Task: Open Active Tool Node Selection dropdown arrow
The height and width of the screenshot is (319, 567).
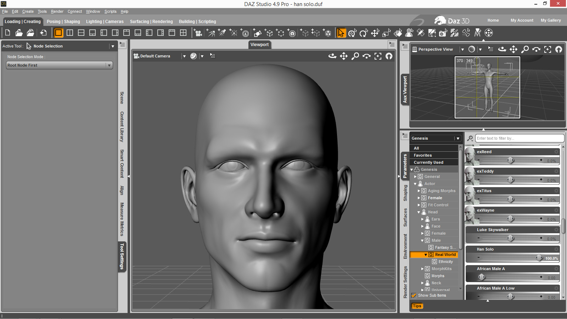Action: click(x=113, y=46)
